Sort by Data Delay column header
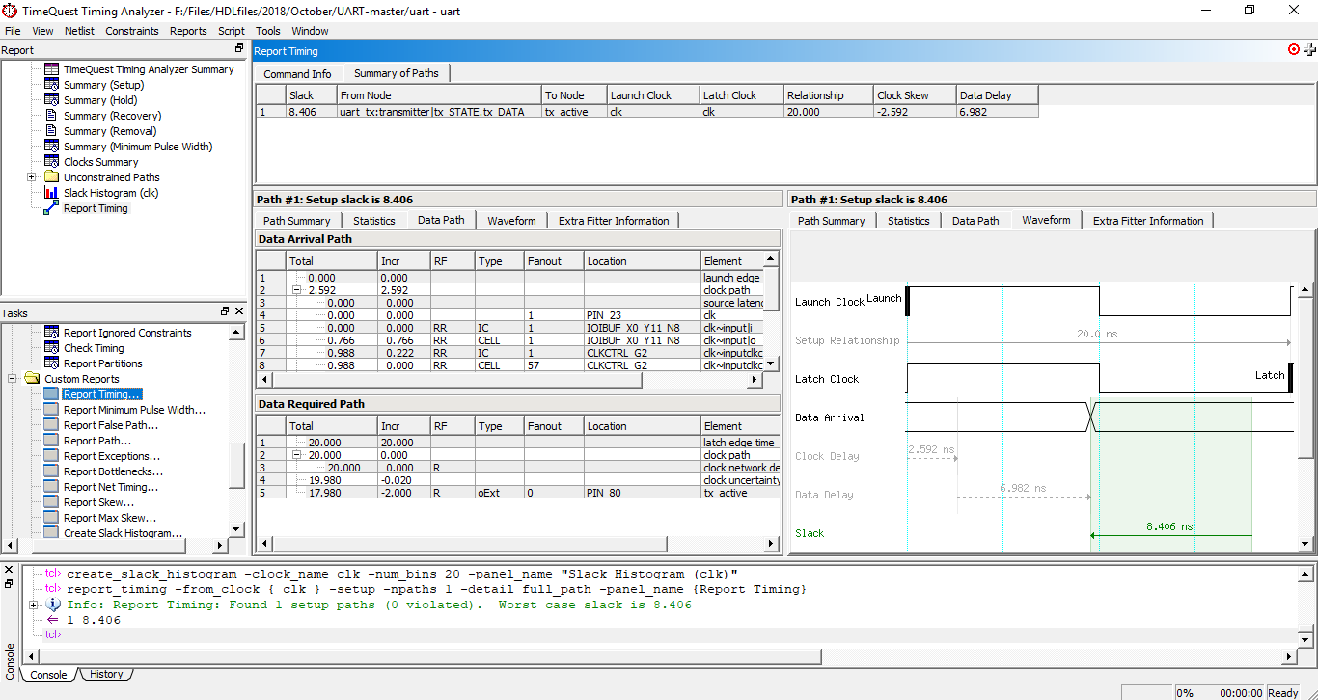 click(x=998, y=95)
